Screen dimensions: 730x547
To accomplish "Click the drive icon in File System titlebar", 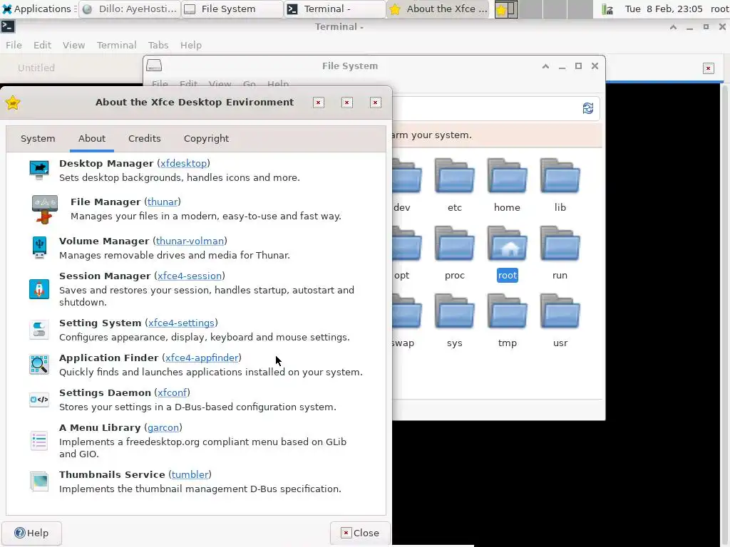I will [x=154, y=66].
